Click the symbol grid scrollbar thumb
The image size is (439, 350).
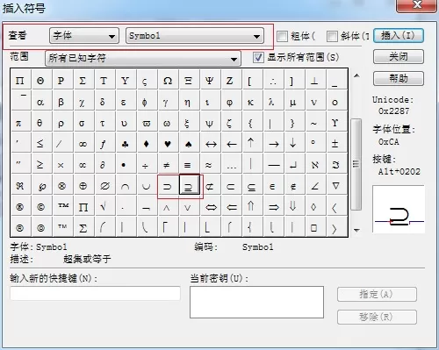pyautogui.click(x=356, y=164)
